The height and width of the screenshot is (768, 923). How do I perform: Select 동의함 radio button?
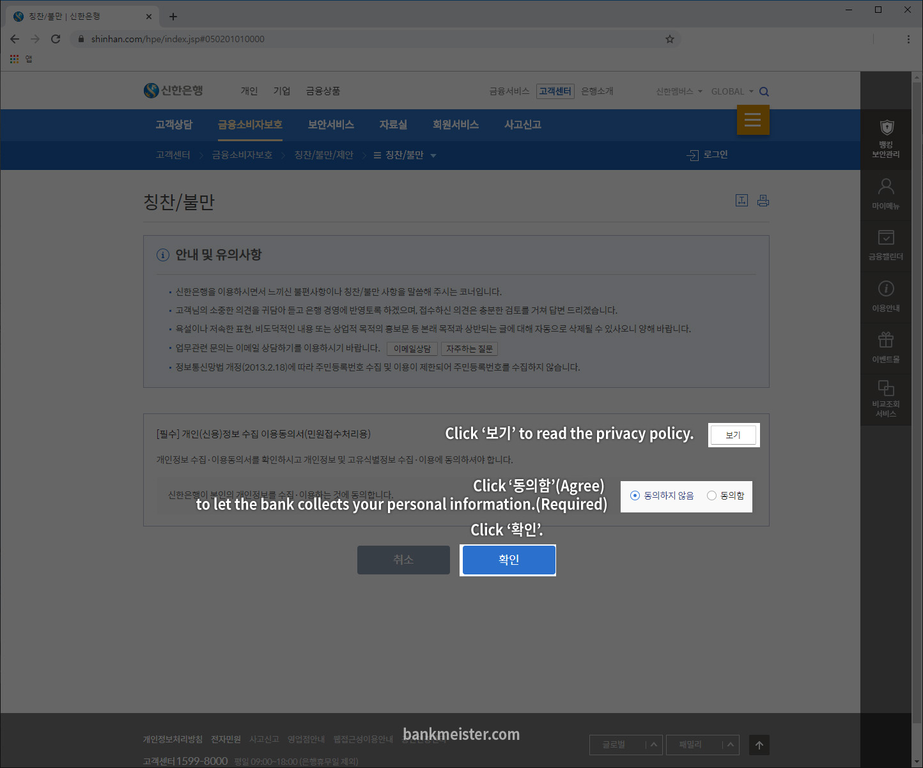711,495
